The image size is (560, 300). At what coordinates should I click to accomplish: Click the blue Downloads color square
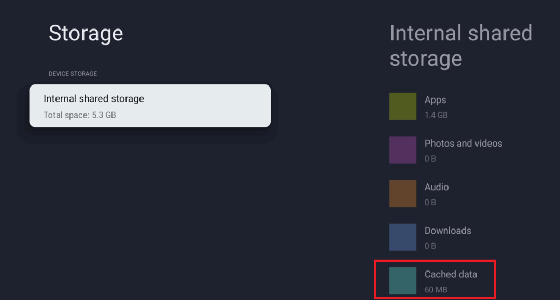pyautogui.click(x=403, y=237)
